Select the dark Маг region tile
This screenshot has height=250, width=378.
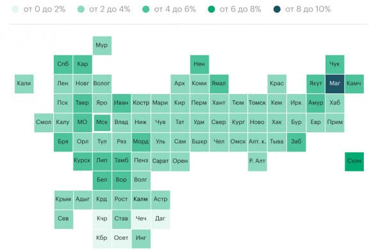pyautogui.click(x=335, y=84)
